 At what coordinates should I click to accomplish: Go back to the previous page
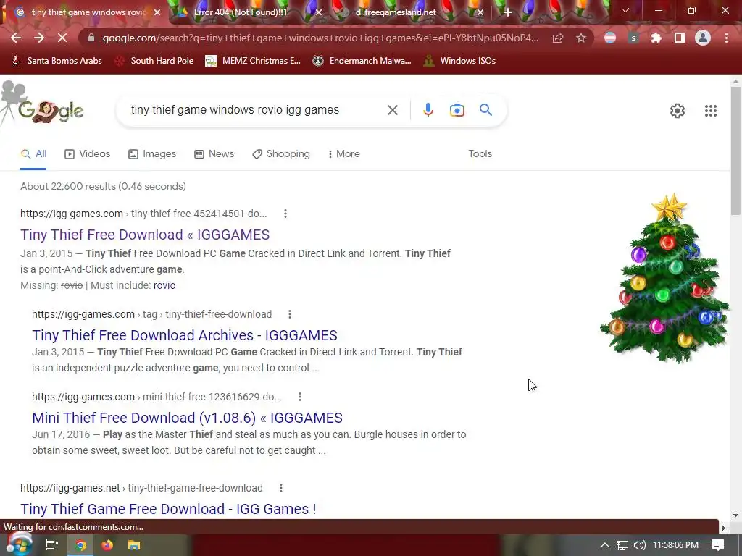[x=16, y=38]
